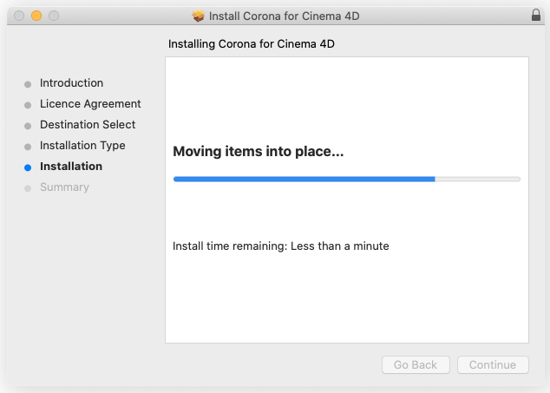
Task: Minimize the installer with the yellow button
Action: [36, 16]
